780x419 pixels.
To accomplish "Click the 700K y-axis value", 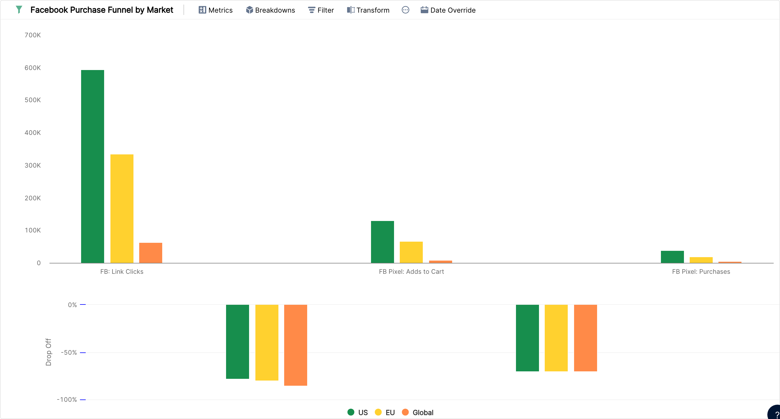I will pos(33,35).
